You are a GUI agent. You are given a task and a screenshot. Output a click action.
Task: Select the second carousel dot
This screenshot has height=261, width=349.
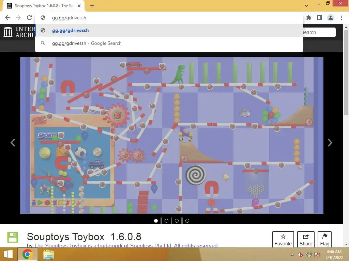pos(166,221)
